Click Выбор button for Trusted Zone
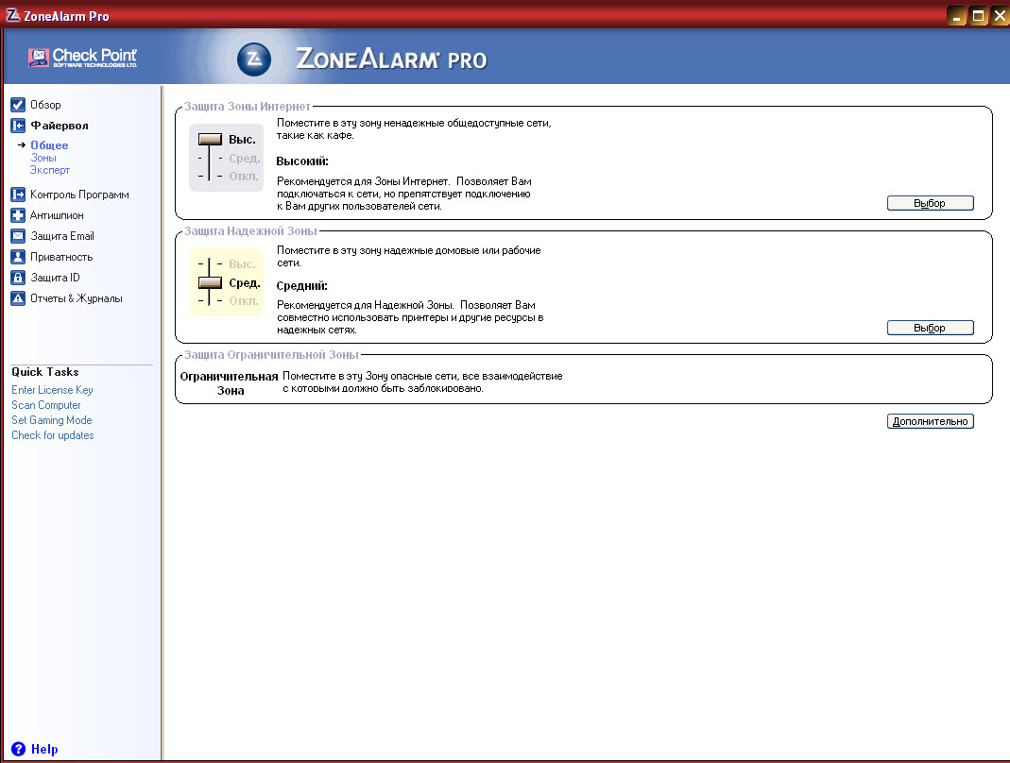The image size is (1010, 763). (x=930, y=328)
